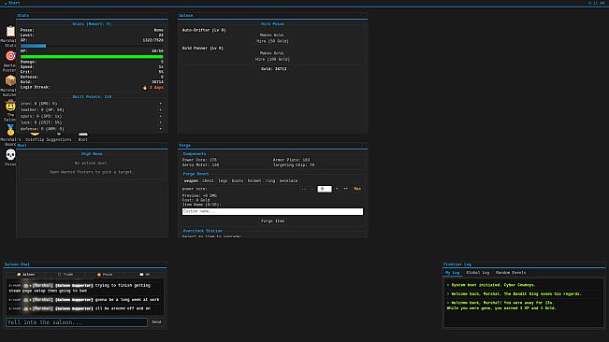
Task: Select the ring forge tab
Action: tap(270, 181)
